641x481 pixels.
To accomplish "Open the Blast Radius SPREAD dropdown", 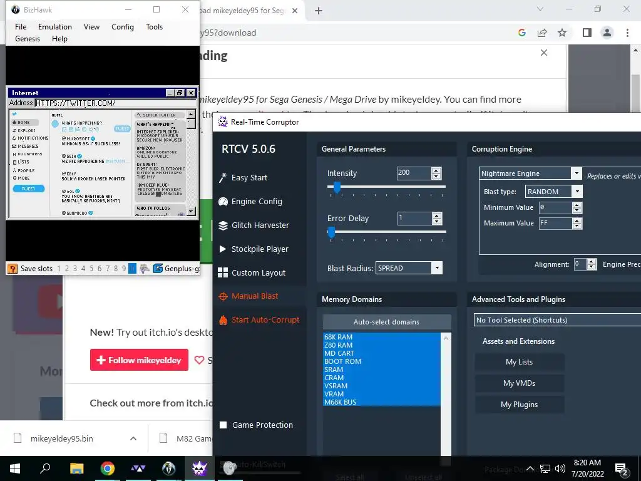I will point(436,268).
